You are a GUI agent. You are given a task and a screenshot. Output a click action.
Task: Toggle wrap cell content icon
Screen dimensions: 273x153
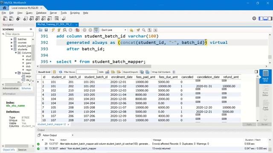pyautogui.click(x=174, y=72)
